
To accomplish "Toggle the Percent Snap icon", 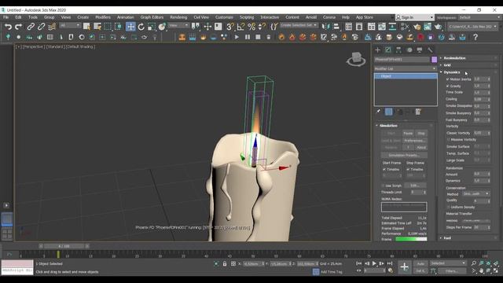I will (x=251, y=27).
